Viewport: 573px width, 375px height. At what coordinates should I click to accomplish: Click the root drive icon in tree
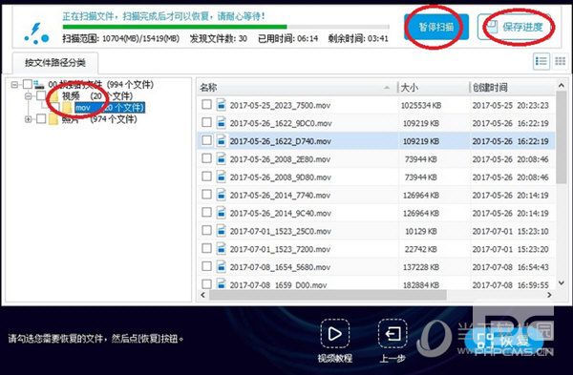(x=39, y=85)
